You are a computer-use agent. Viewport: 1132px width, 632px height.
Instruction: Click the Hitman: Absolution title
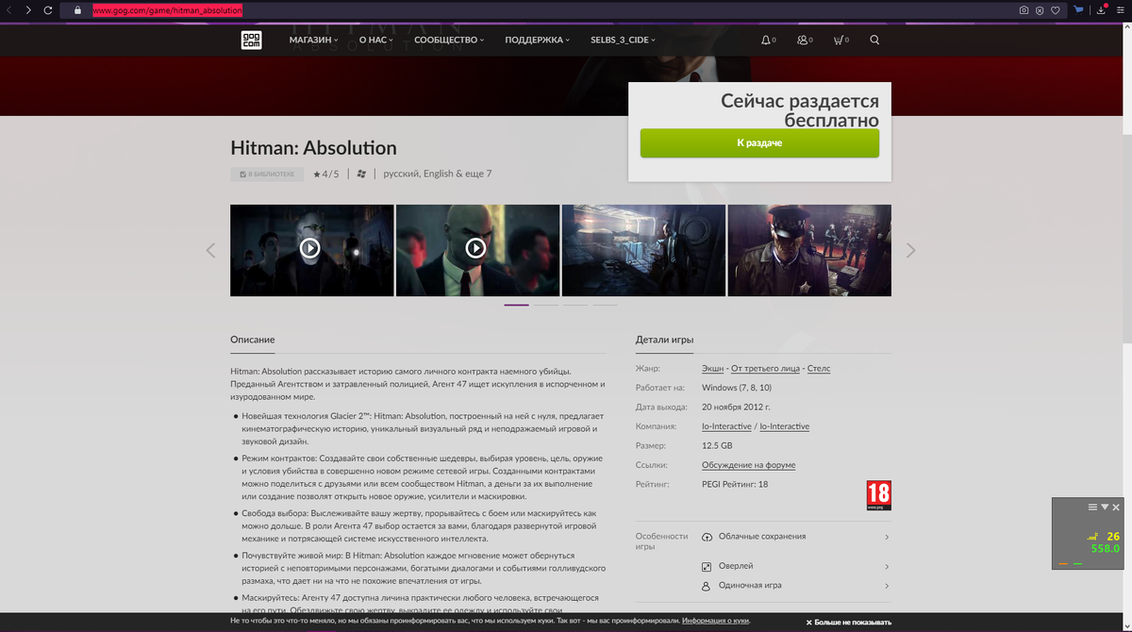click(x=313, y=148)
